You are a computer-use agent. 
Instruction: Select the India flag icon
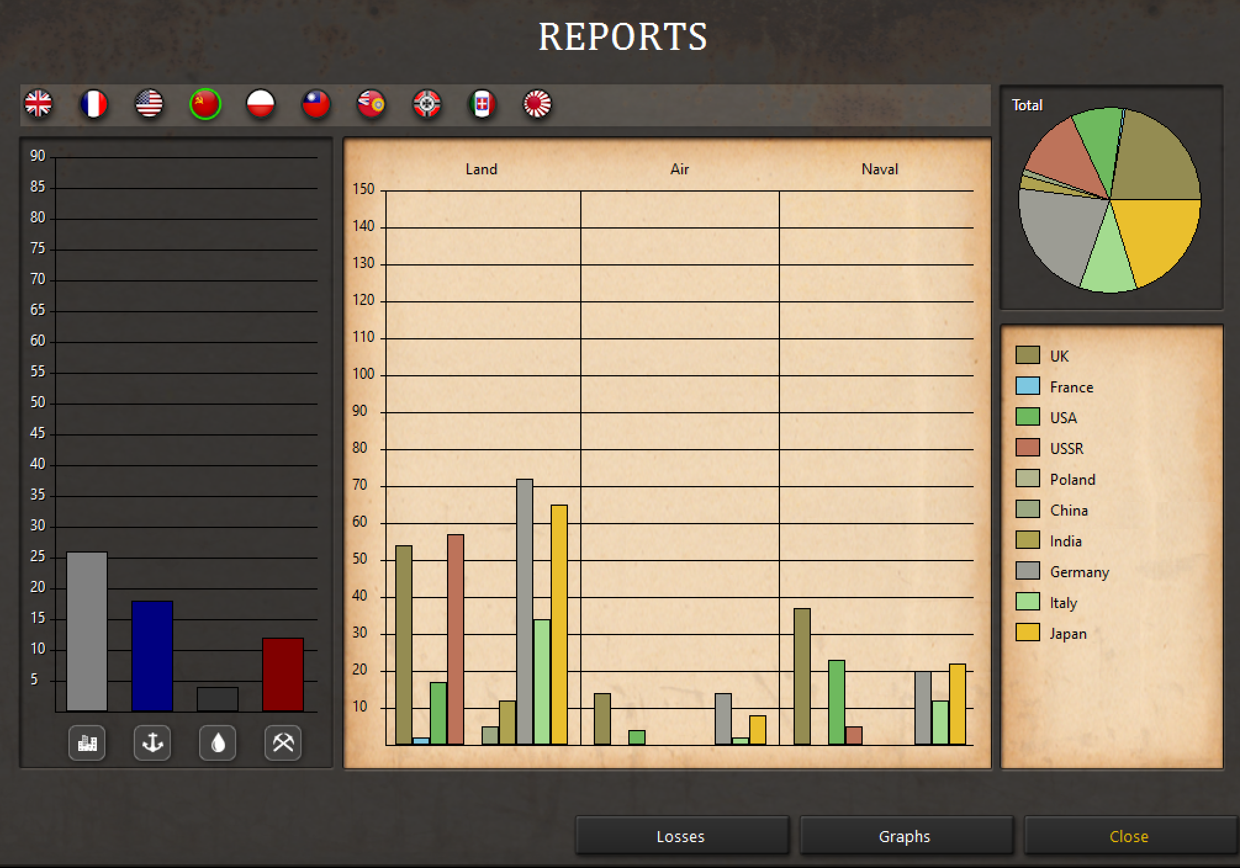371,103
